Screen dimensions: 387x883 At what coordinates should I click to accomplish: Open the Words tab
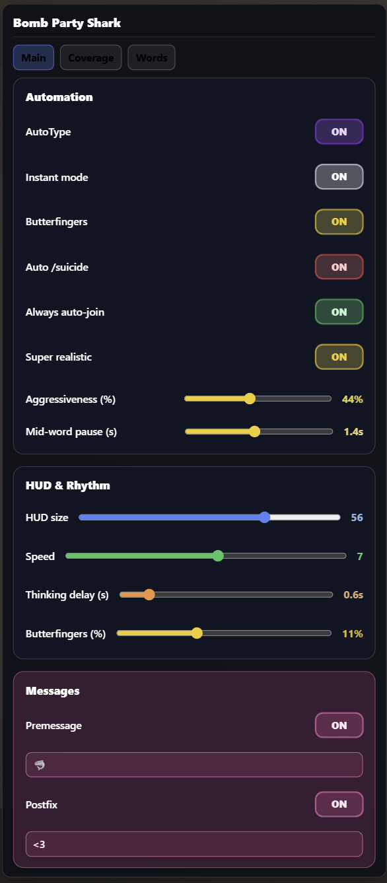point(151,57)
